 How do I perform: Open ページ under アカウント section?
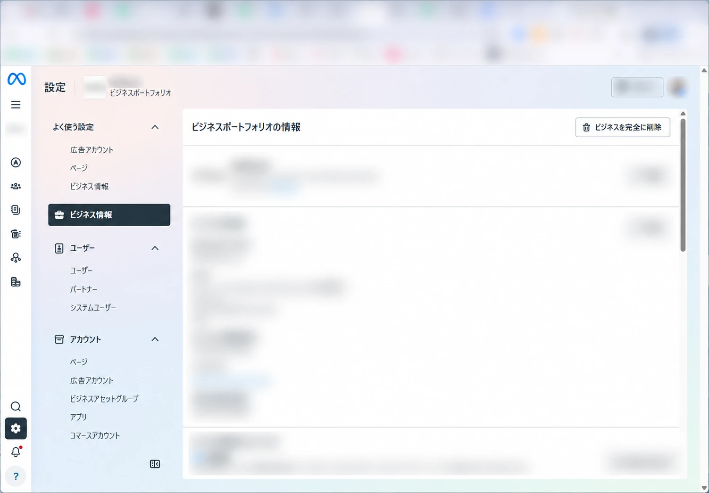[x=79, y=362]
